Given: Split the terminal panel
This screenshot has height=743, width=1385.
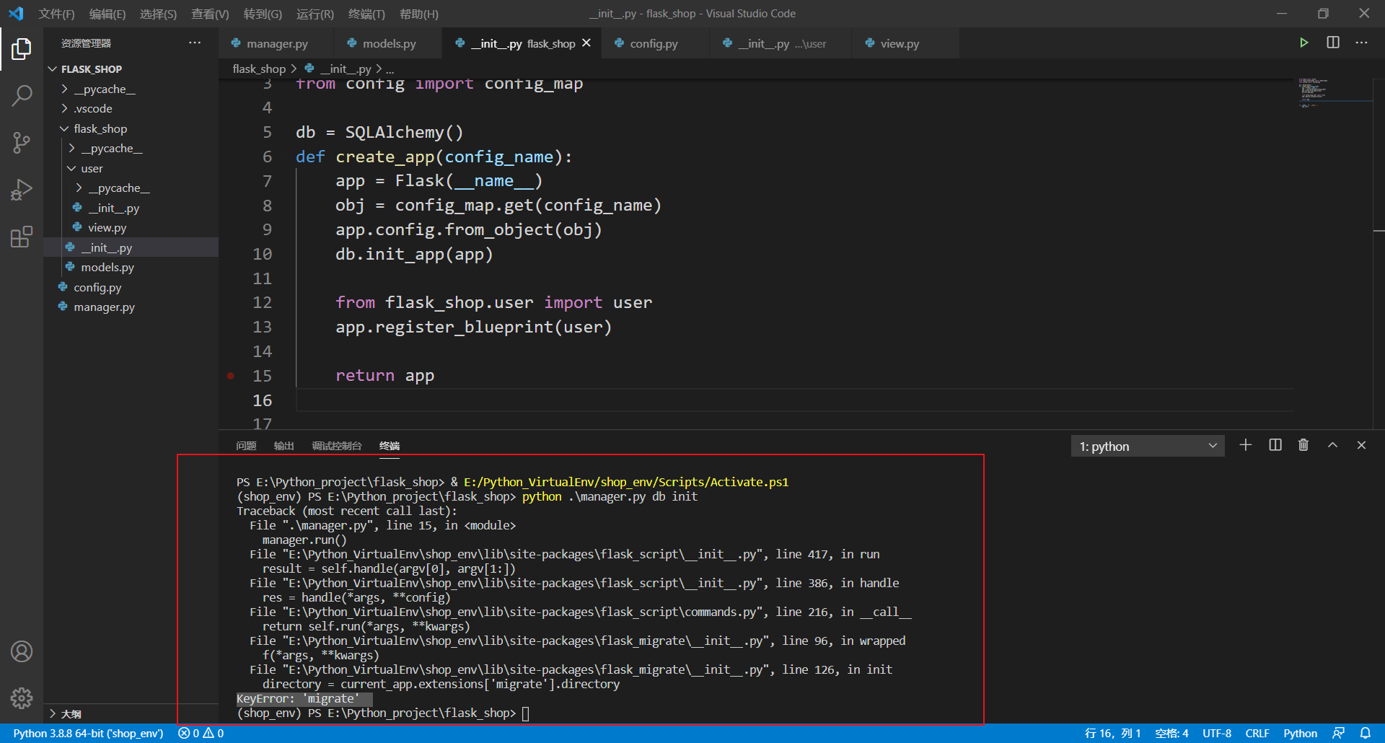Looking at the screenshot, I should click(x=1275, y=445).
